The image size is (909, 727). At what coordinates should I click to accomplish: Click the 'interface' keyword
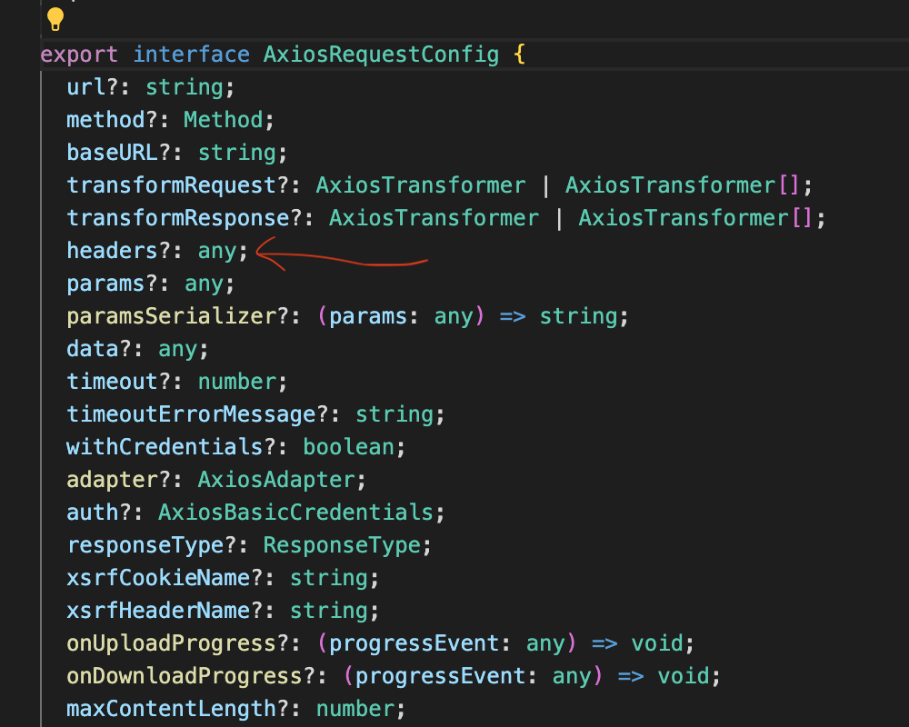coord(191,55)
